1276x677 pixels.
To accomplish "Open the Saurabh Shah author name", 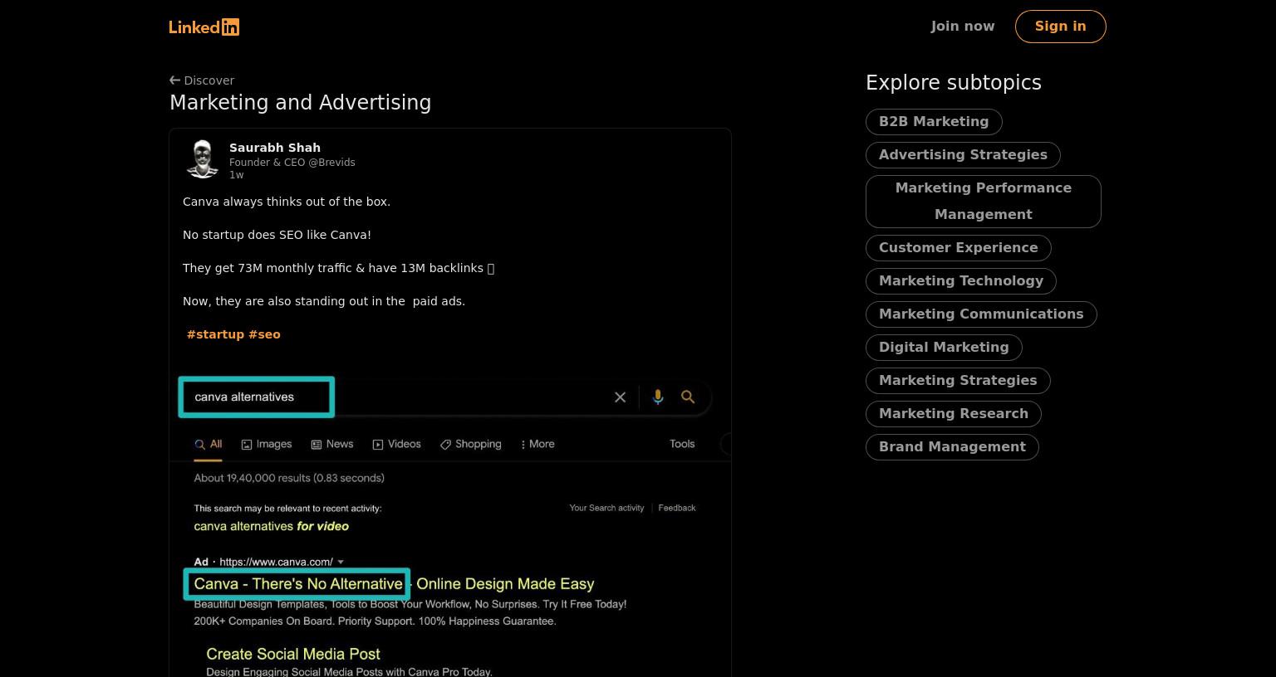I will [275, 148].
